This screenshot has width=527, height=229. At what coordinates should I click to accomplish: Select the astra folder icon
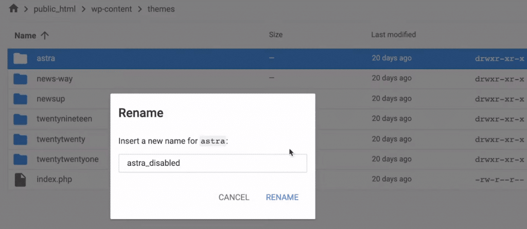pos(20,59)
